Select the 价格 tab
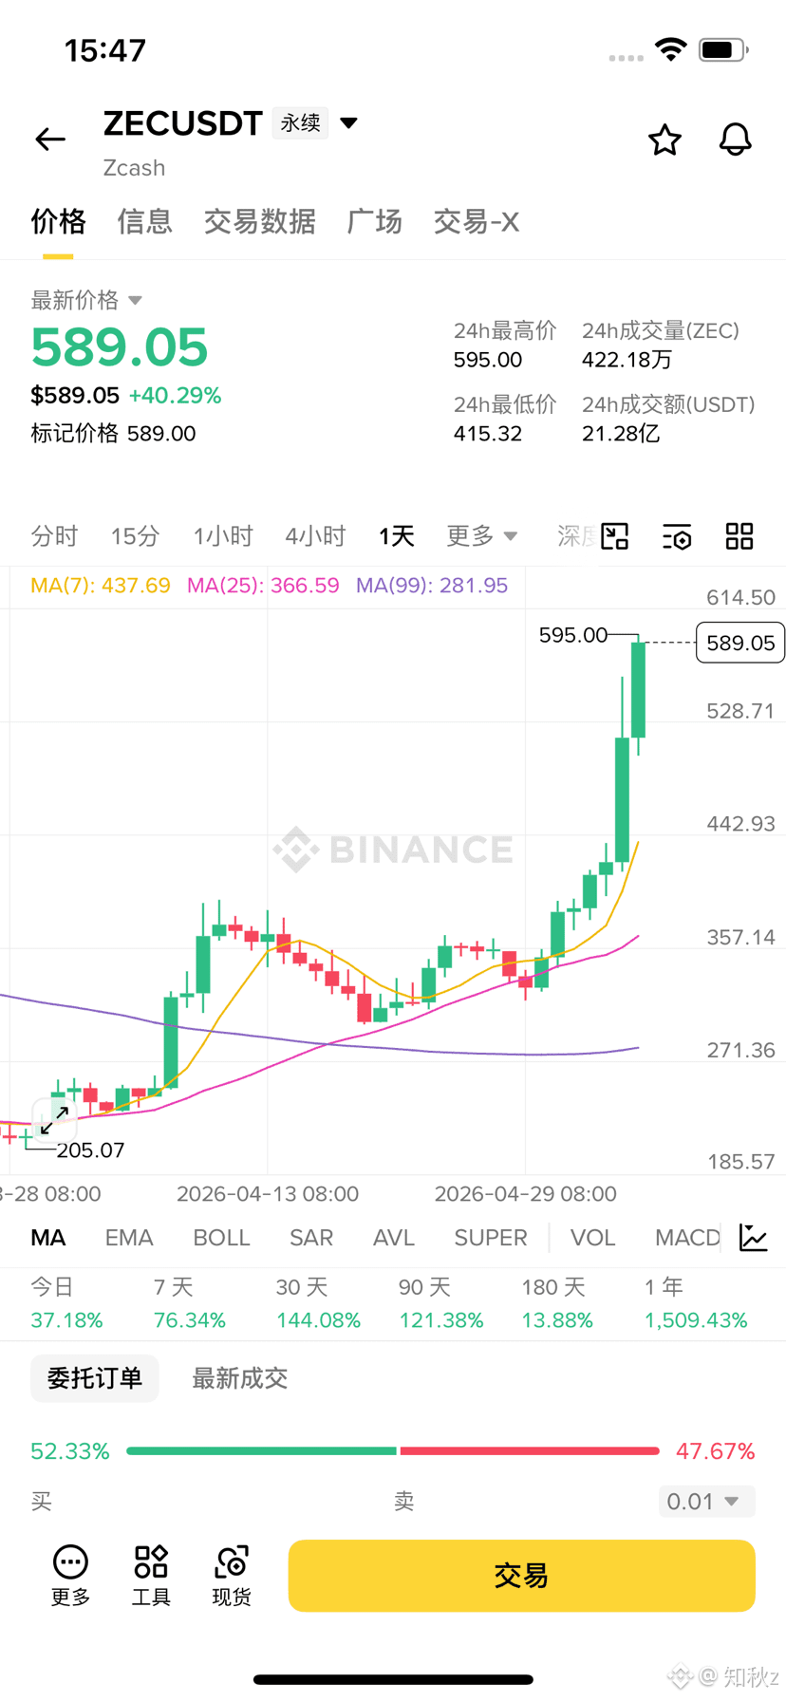 coord(58,221)
